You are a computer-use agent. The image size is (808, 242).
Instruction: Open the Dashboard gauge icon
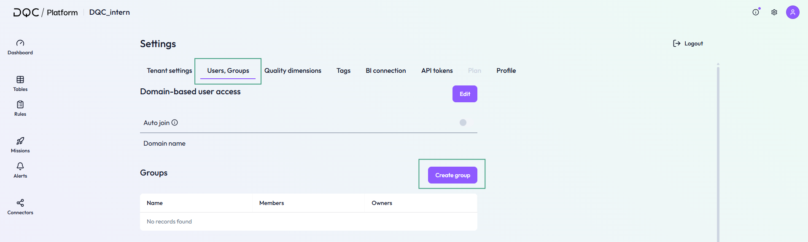coord(20,43)
